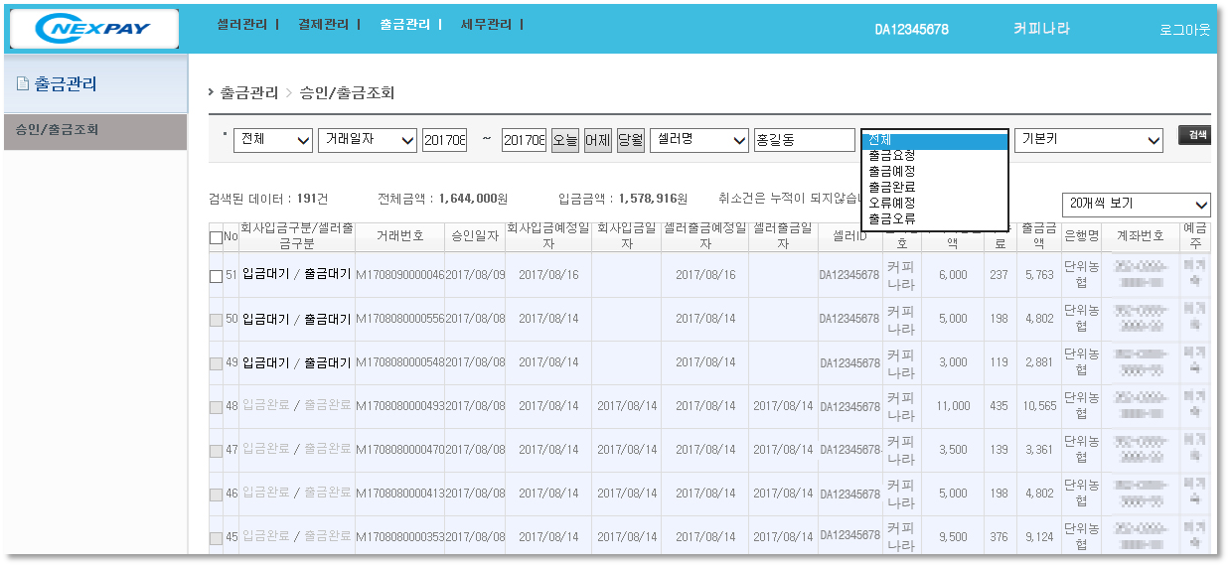Choose 출금완료 in the open status list
This screenshot has height=566, width=1229.
(x=935, y=187)
